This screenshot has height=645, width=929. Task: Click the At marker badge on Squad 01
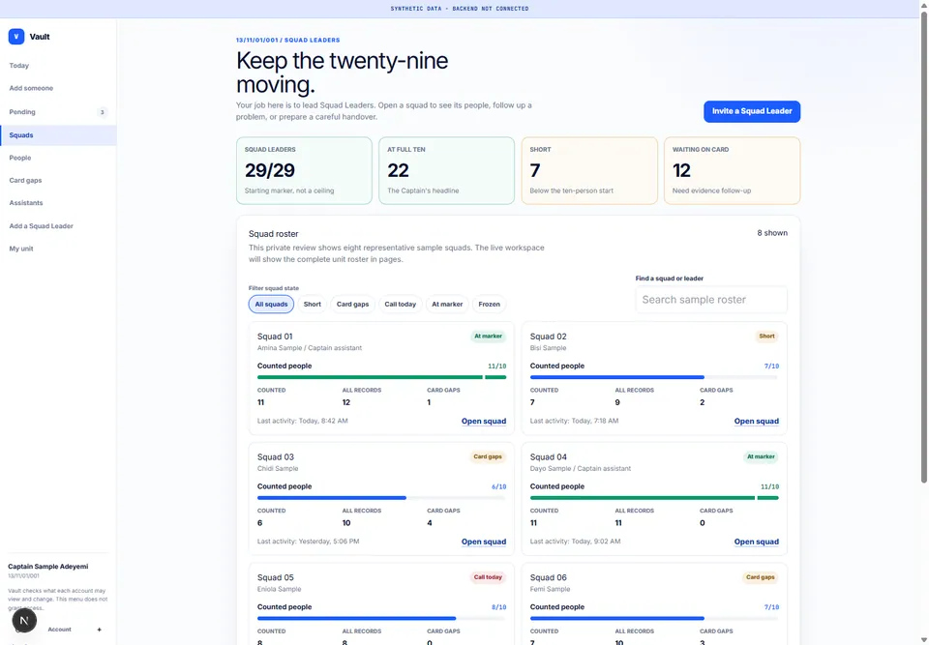point(488,336)
